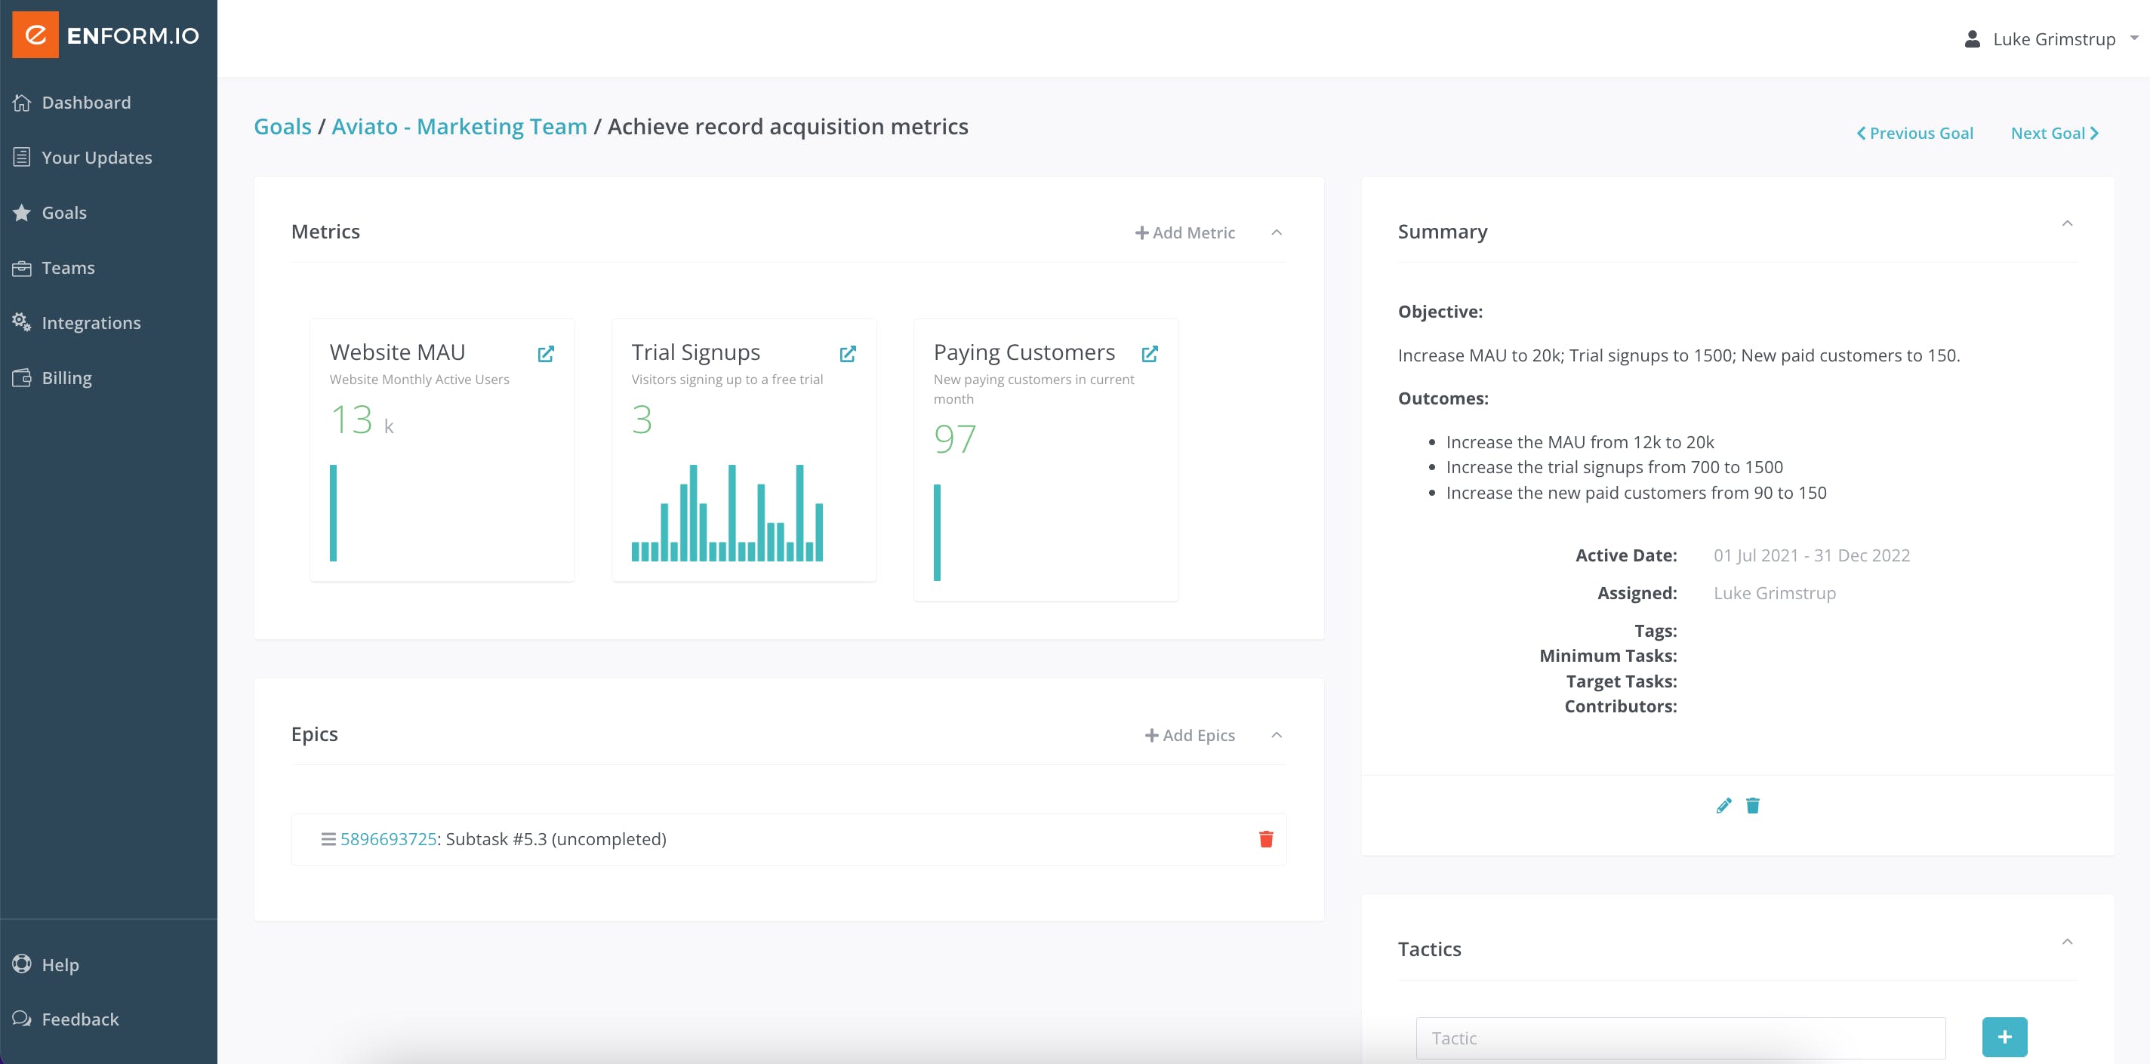Click Next Goal link
Image resolution: width=2150 pixels, height=1064 pixels.
pos(2054,134)
